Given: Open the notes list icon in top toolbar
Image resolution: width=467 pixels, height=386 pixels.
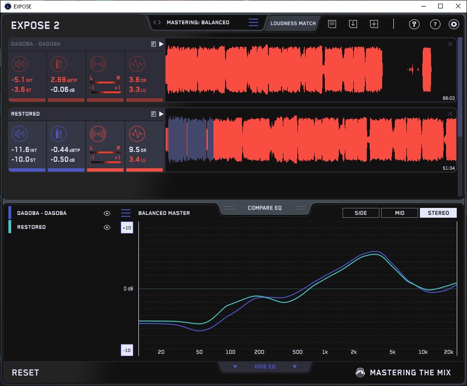Looking at the screenshot, I should 332,24.
